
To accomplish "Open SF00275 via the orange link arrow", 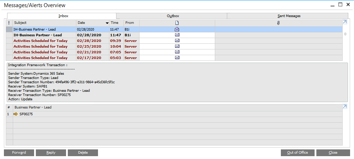I will (15, 114).
